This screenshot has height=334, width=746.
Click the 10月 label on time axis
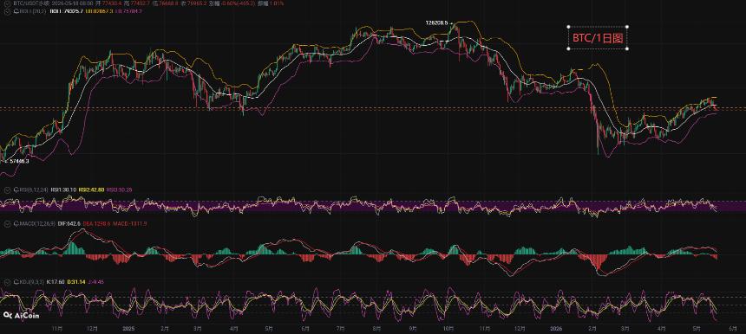click(448, 328)
